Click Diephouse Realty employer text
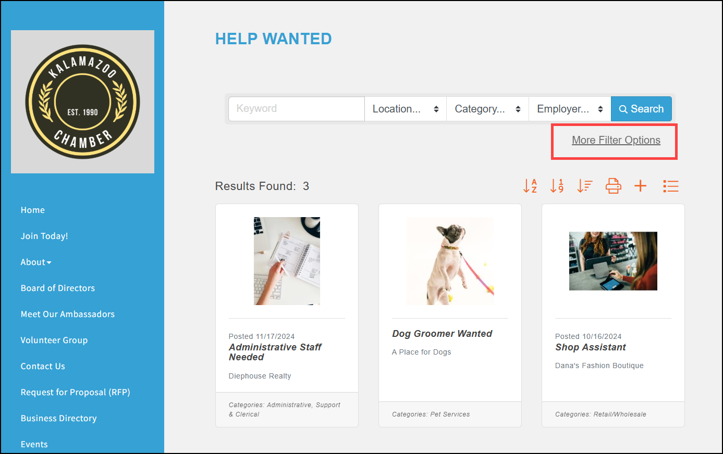Screen dimensions: 723x454 pyautogui.click(x=260, y=376)
